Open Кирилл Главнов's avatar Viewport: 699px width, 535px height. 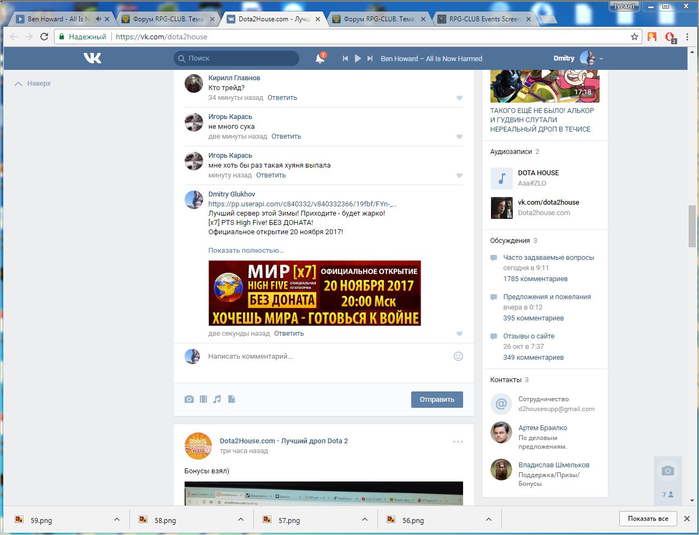[x=193, y=84]
